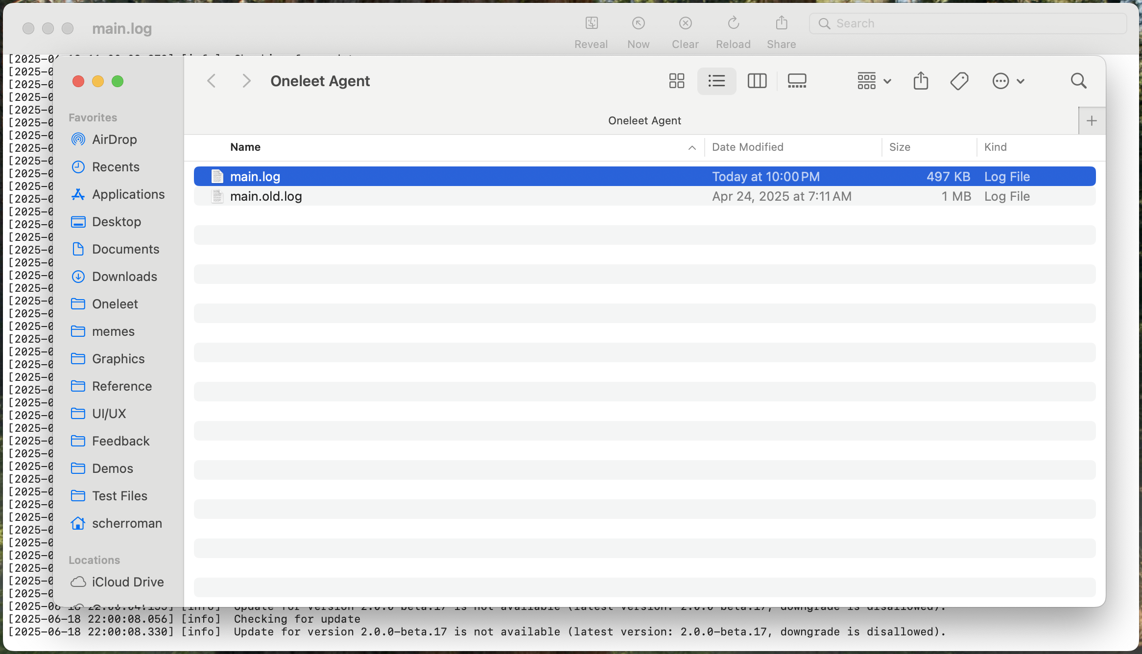This screenshot has width=1142, height=654.
Task: Reload the log file
Action: [x=733, y=23]
